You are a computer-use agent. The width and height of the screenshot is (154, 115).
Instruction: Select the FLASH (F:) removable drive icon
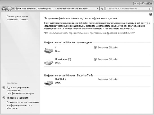click(49, 83)
